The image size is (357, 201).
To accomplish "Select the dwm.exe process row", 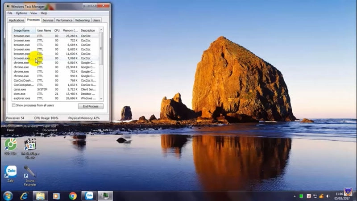I will point(55,94).
